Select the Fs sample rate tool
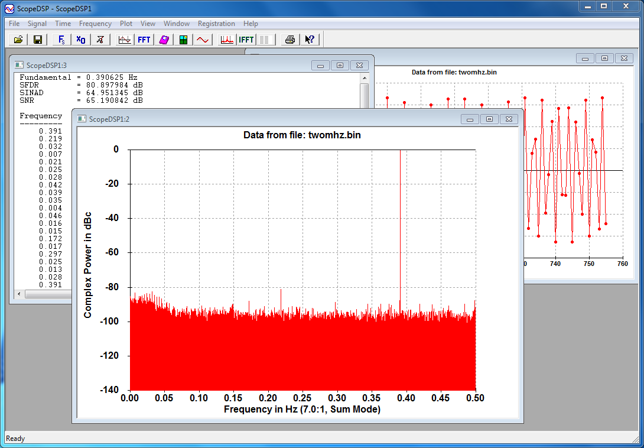 (x=61, y=40)
